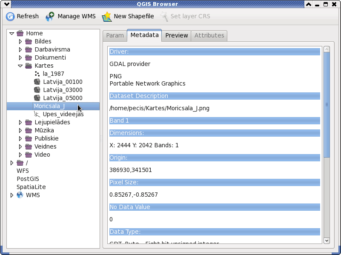Click the metadata vertical scrollbar thumb

coord(327,105)
